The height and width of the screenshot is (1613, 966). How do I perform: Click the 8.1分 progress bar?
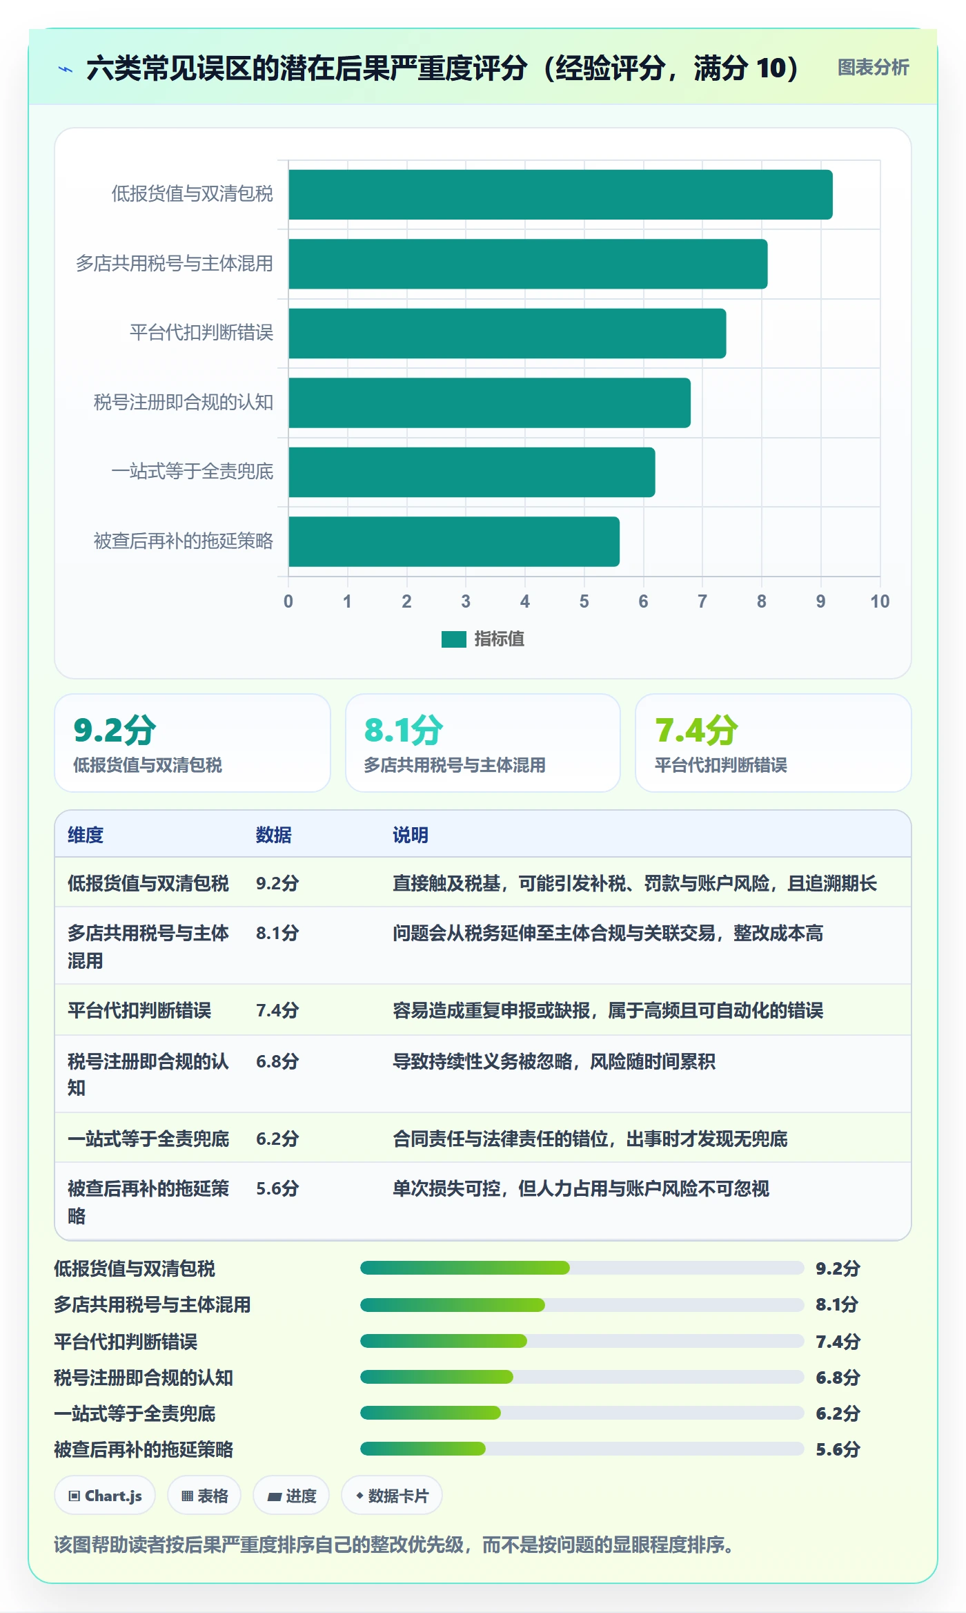tap(582, 1304)
